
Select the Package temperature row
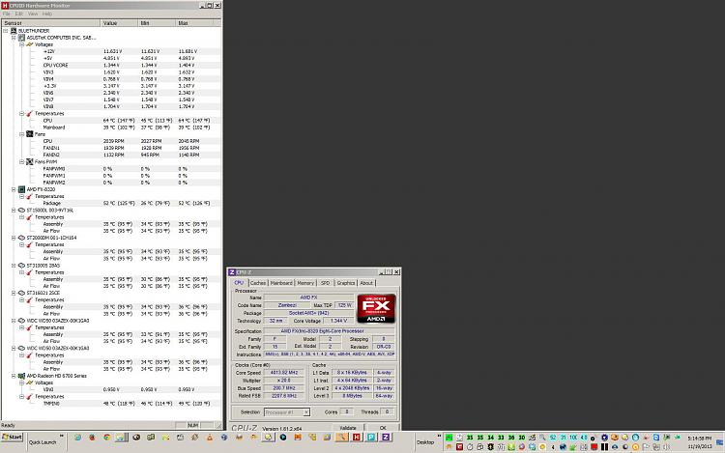111,203
